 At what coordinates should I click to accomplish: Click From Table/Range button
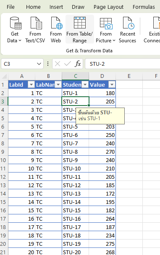(x=80, y=30)
